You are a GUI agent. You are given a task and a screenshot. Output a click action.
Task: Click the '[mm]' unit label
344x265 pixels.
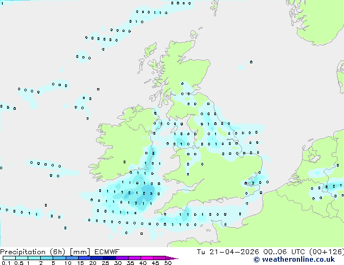pyautogui.click(x=80, y=252)
